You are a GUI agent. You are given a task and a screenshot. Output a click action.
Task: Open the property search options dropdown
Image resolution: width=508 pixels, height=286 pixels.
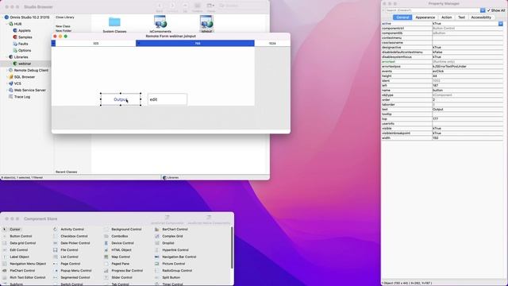click(483, 10)
